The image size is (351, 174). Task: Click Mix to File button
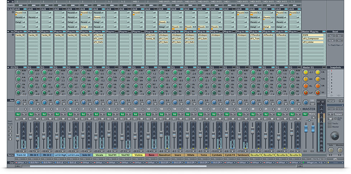(316, 159)
